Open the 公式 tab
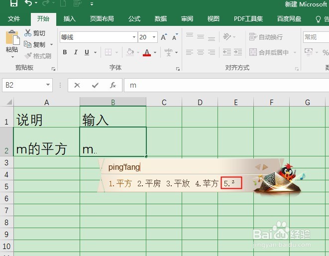The height and width of the screenshot is (256, 329). [134, 19]
